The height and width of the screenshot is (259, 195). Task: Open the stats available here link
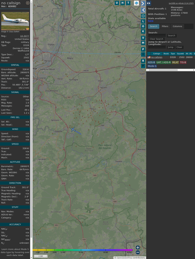click(150, 21)
